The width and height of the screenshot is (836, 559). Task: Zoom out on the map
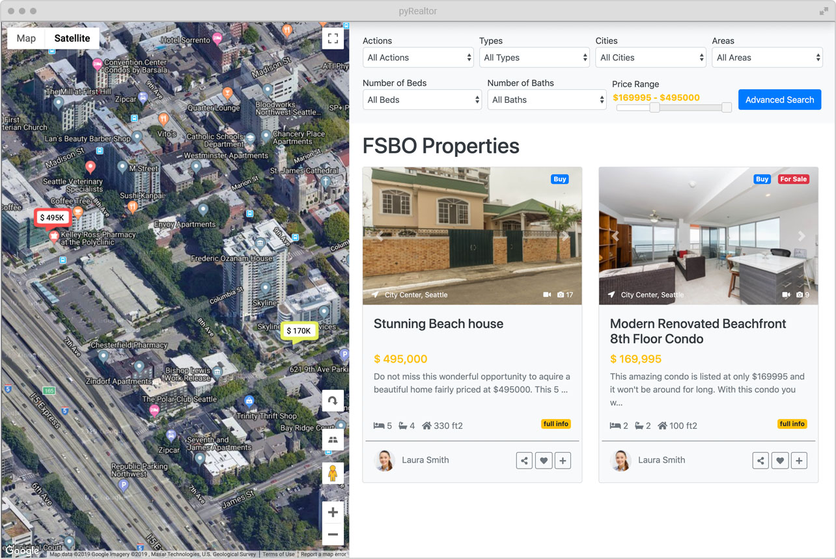point(333,534)
